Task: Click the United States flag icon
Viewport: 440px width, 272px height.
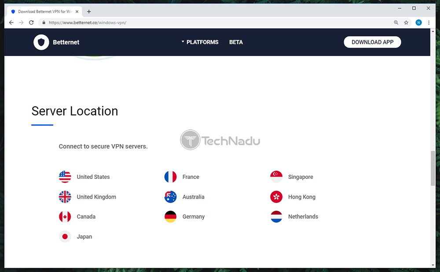Action: point(65,177)
